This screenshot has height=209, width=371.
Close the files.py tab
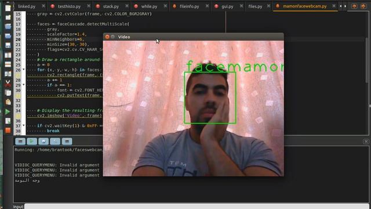click(268, 6)
